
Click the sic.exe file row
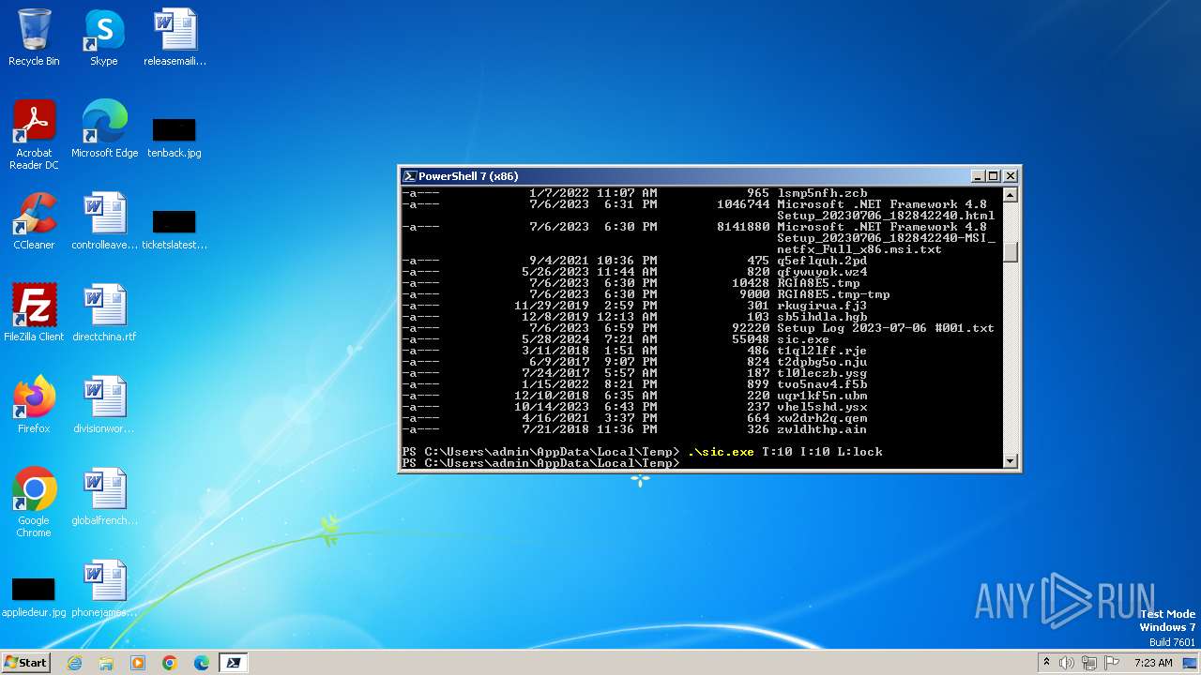tap(616, 339)
